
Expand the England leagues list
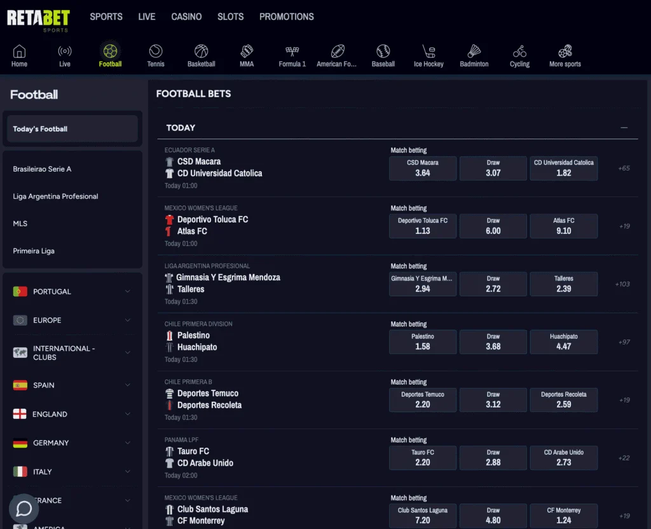tap(127, 414)
